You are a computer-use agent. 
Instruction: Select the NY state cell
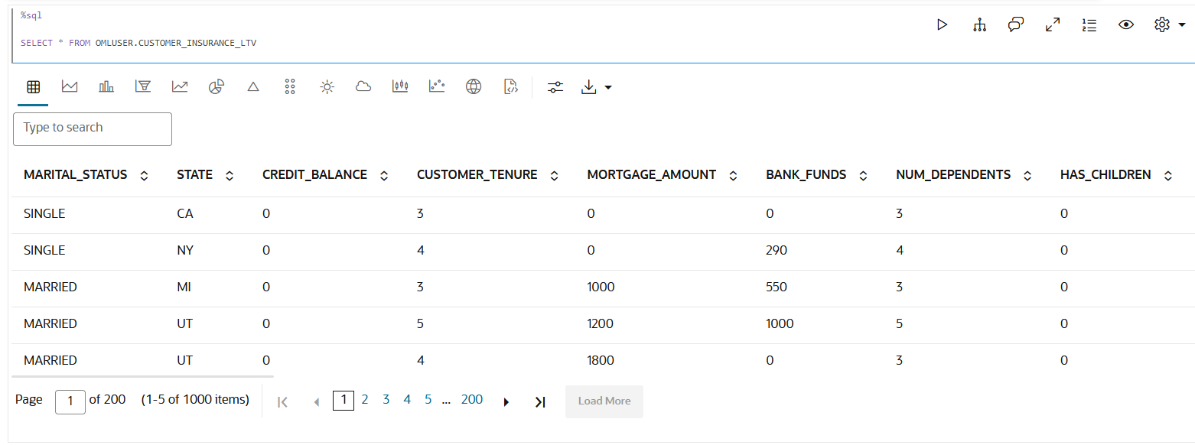(x=186, y=250)
